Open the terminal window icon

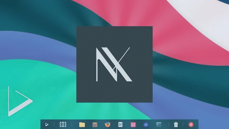pos(159,125)
